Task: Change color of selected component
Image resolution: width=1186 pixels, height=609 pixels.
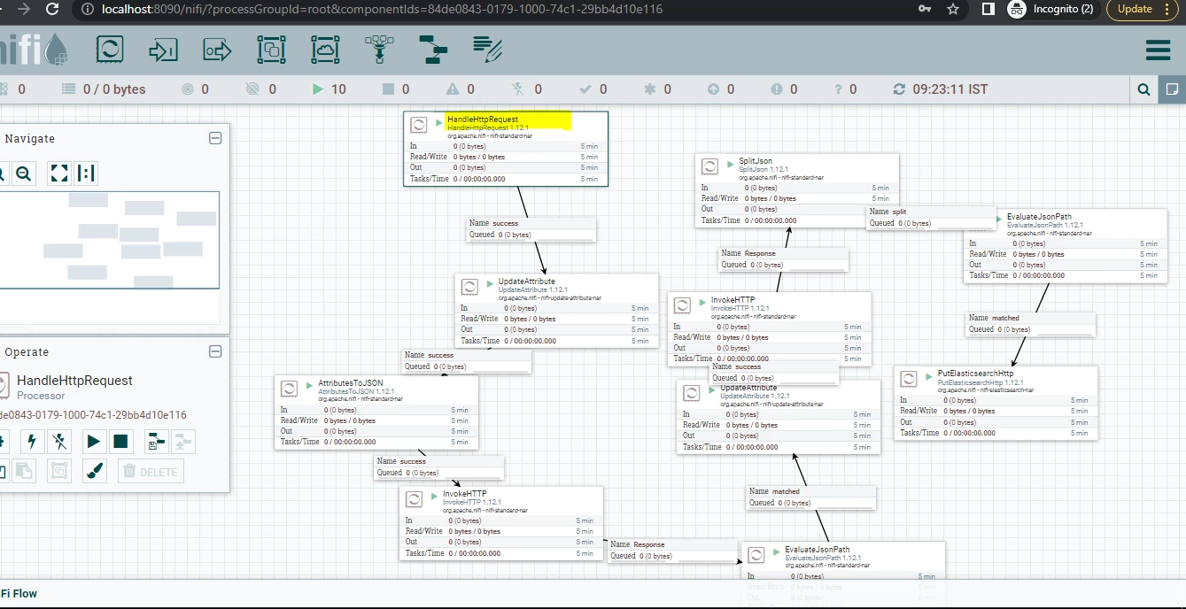Action: tap(94, 471)
